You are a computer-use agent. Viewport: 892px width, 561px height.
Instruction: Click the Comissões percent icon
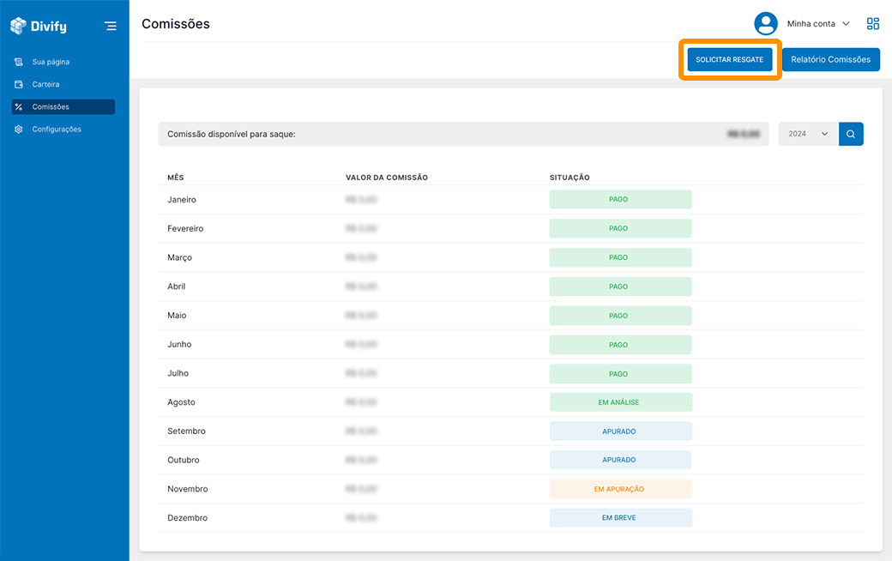pos(19,106)
